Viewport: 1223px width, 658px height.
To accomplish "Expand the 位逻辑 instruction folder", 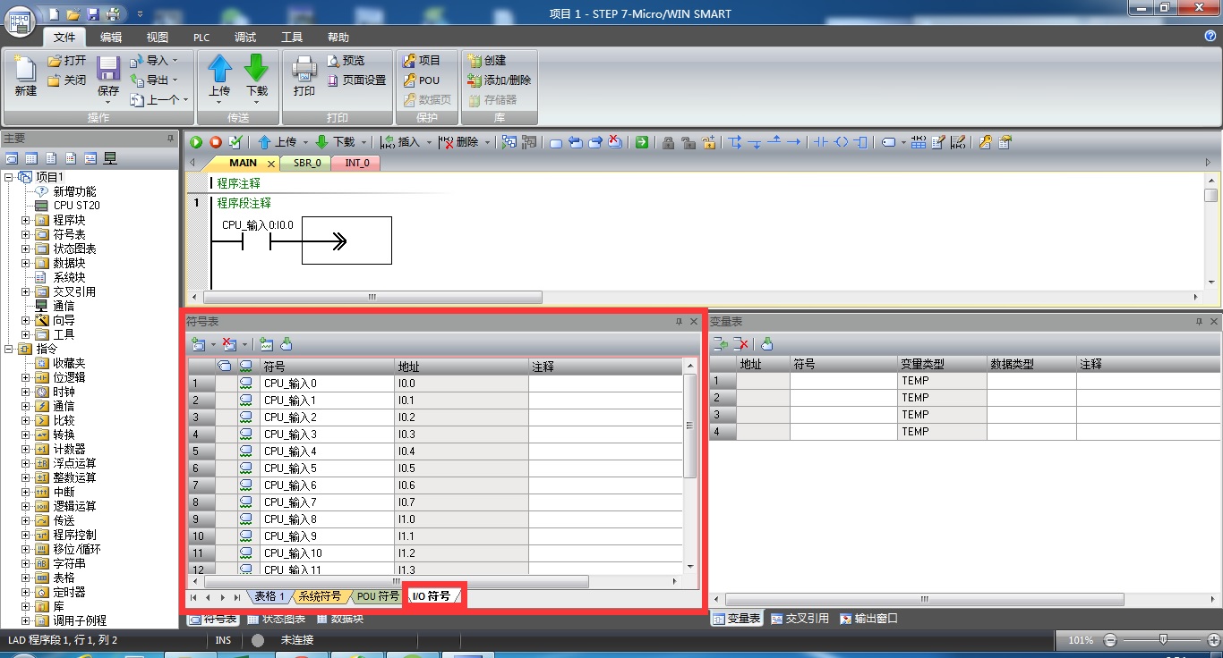I will 26,377.
